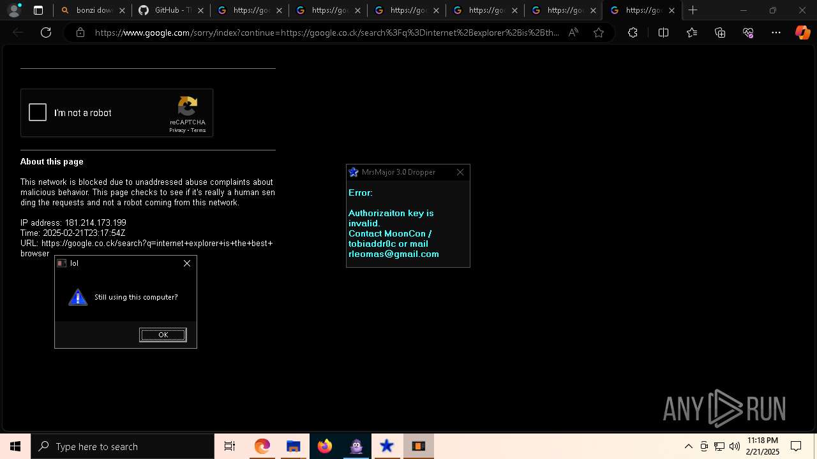Screen dimensions: 817x459
Task: Close the GitHub tab
Action: [200, 10]
